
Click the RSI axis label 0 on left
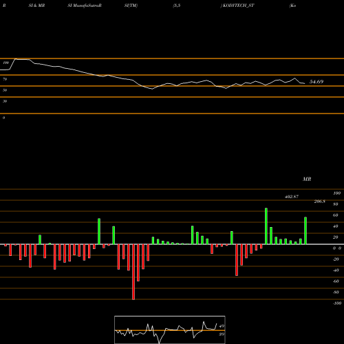(x=3, y=118)
